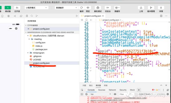Image resolution: width=171 pixels, height=103 pixels.
Task: Open the cloud development (云开发) console
Action: coord(17,8)
